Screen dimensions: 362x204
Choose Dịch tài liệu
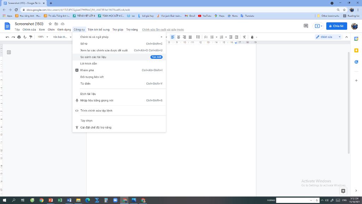(119, 94)
